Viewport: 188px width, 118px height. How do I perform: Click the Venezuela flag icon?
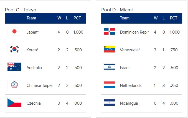109,50
